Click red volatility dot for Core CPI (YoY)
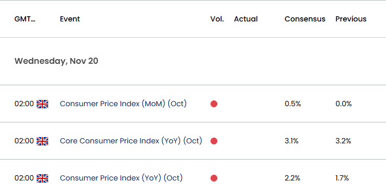The height and width of the screenshot is (192, 386). [214, 141]
